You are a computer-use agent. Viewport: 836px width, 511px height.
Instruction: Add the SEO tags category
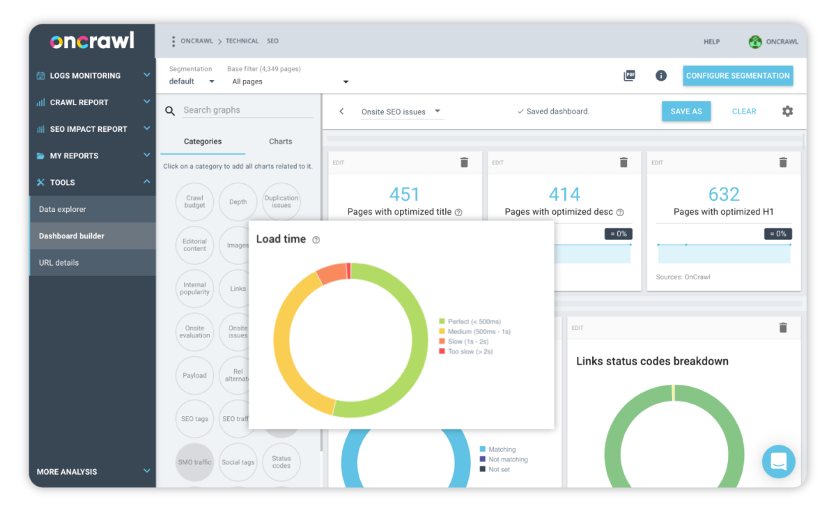[x=194, y=419]
